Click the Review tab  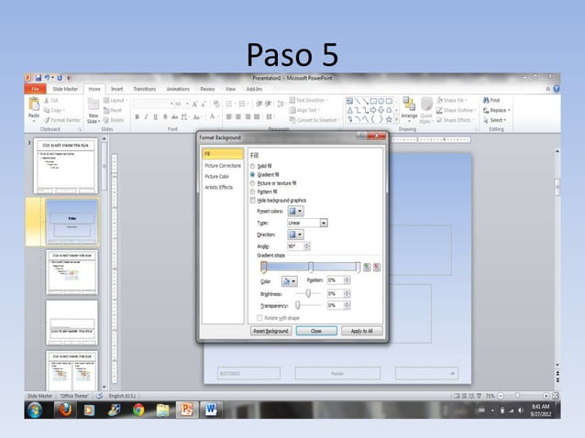[x=207, y=89]
